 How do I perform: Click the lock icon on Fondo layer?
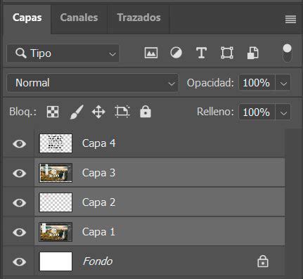(x=263, y=261)
